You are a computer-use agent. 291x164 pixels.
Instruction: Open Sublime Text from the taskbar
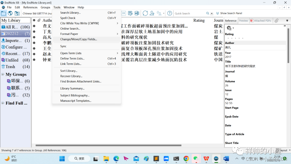pos(156,159)
